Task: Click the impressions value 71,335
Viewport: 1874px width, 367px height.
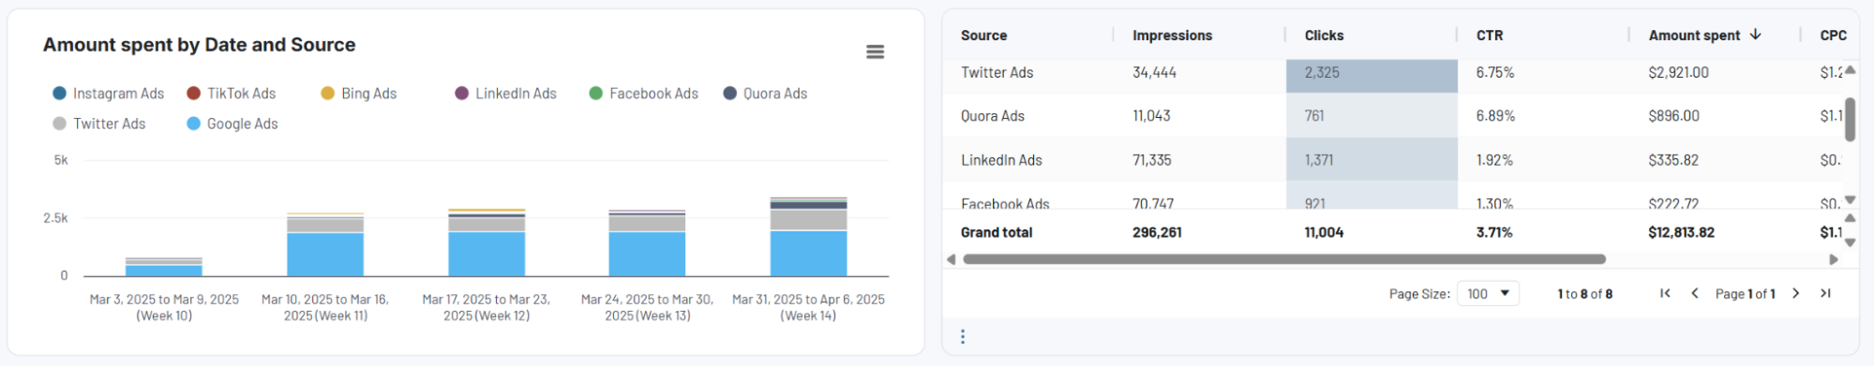Action: (x=1151, y=160)
